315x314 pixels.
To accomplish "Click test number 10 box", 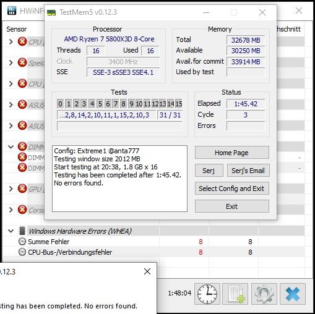I will [x=139, y=104].
